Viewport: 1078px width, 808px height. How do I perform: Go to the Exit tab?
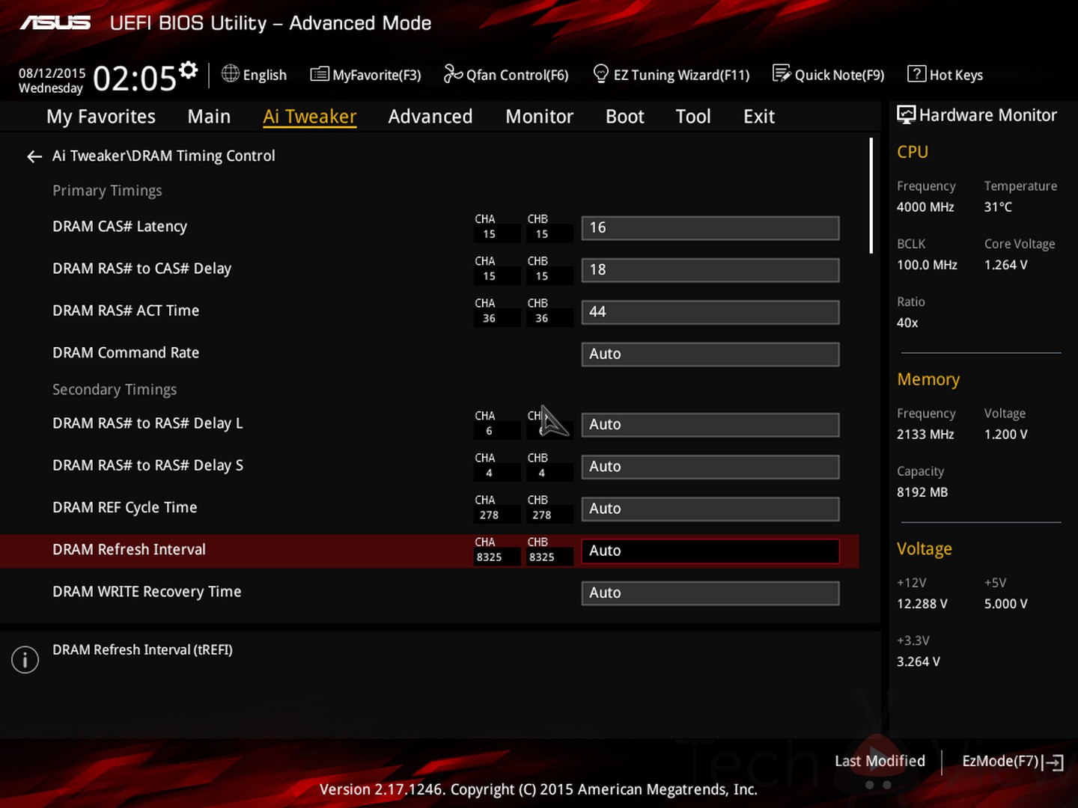coord(759,117)
